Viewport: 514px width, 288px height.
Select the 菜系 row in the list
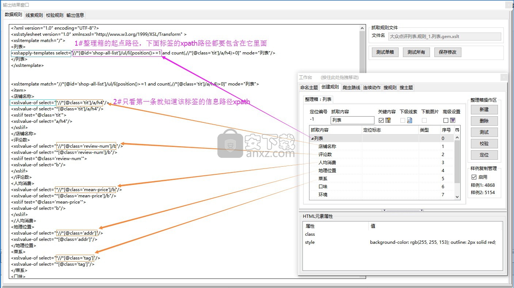pos(382,179)
